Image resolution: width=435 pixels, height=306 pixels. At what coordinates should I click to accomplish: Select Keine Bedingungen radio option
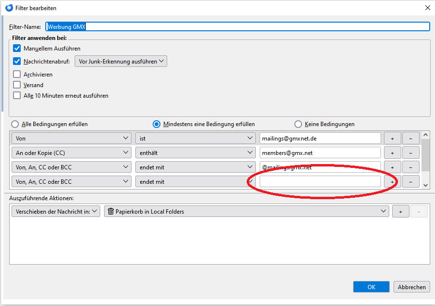298,124
